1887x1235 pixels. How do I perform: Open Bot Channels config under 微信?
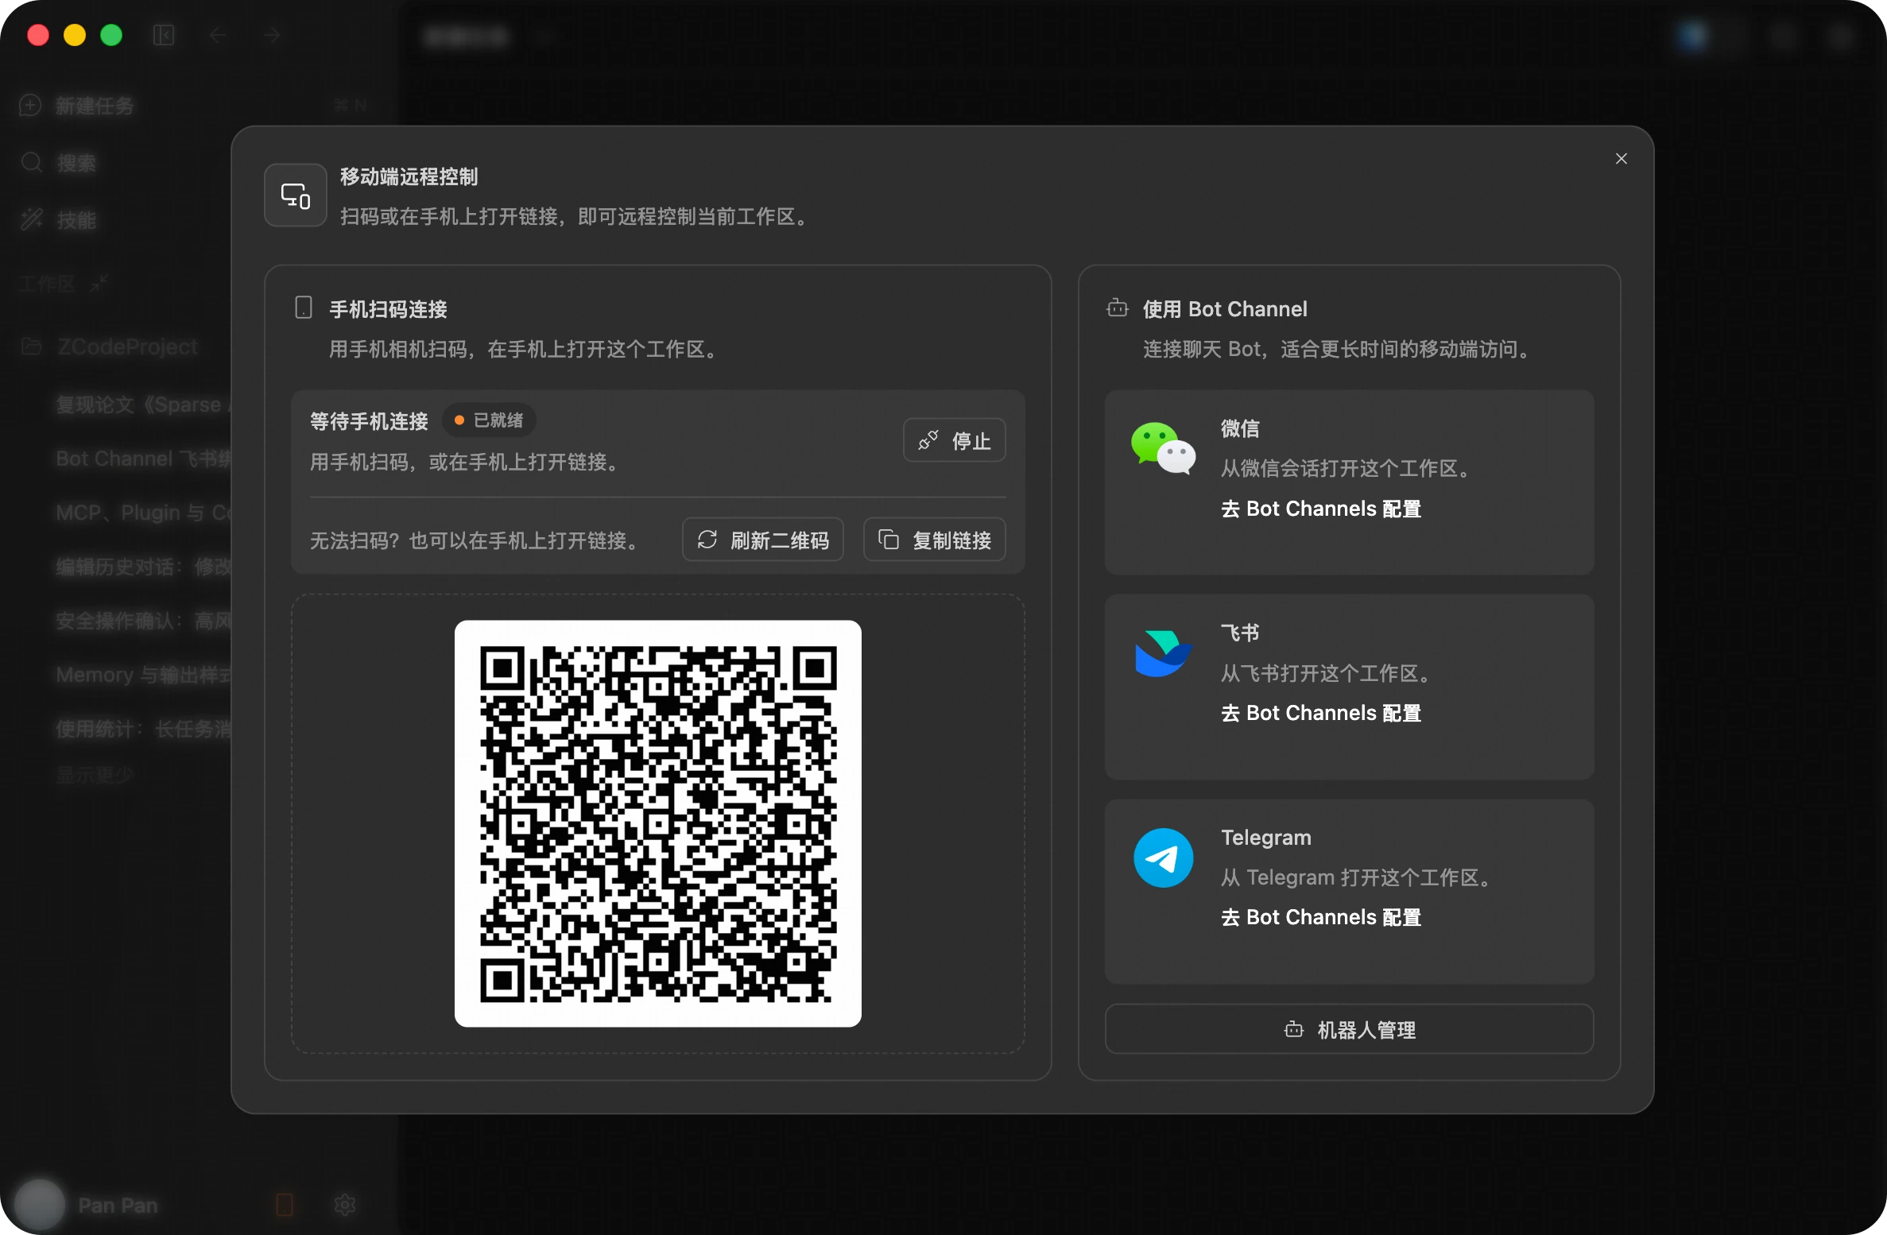click(1321, 509)
